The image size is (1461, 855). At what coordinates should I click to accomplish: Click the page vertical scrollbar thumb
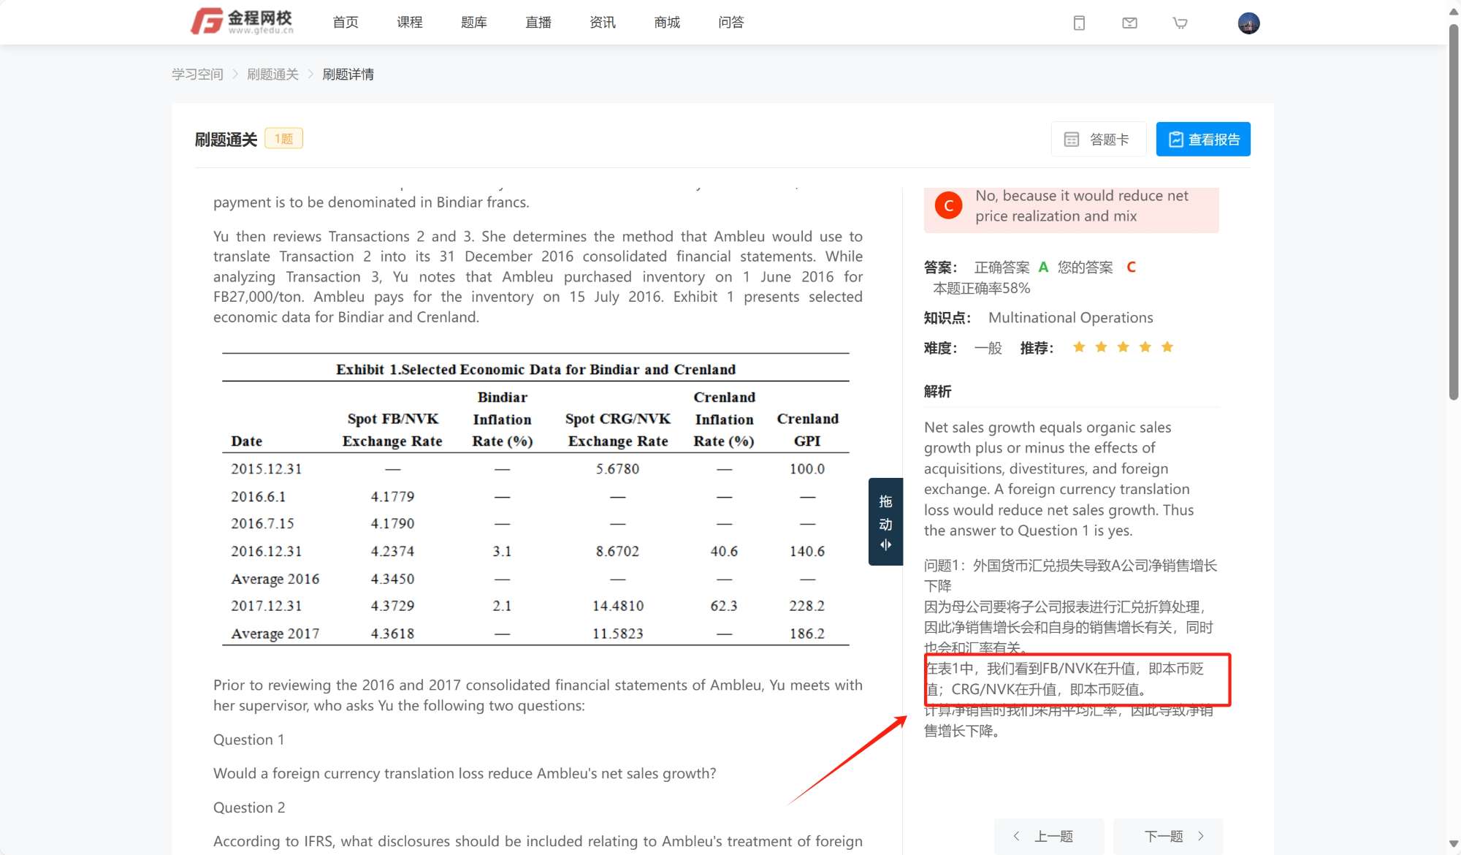pos(1453,212)
